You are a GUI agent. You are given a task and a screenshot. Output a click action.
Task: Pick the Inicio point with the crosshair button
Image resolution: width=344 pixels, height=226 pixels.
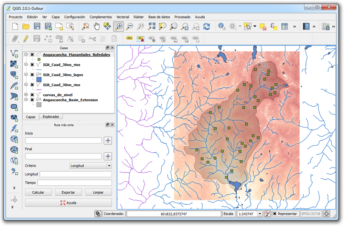pos(108,141)
